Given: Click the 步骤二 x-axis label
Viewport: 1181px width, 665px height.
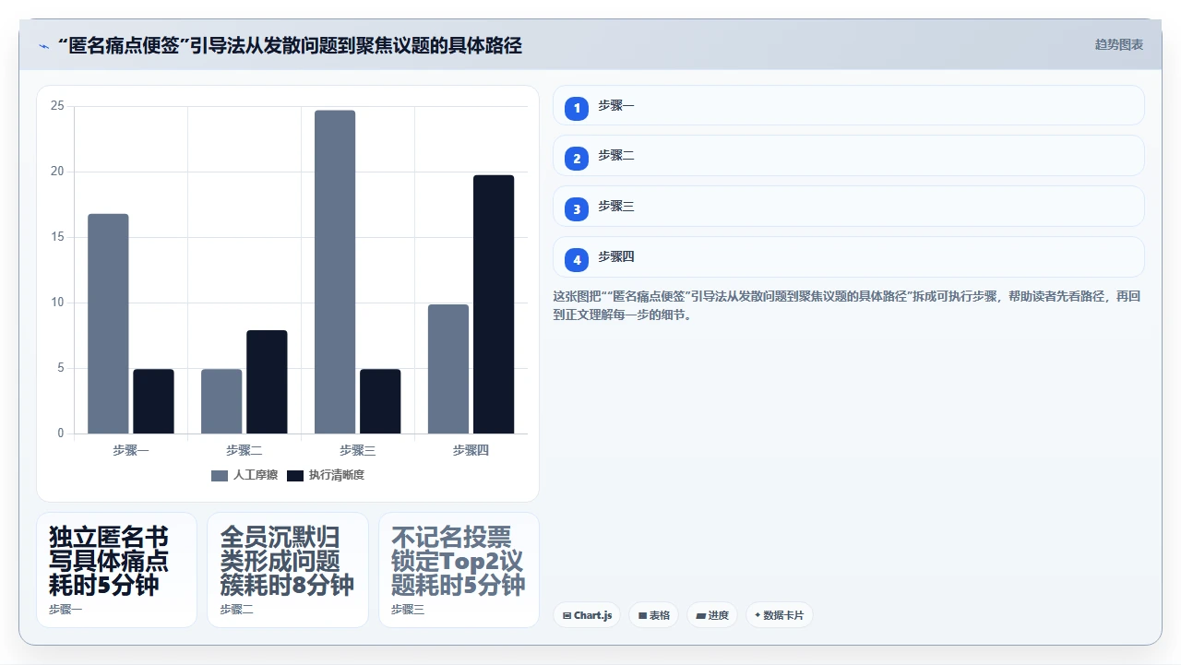Looking at the screenshot, I should (245, 450).
